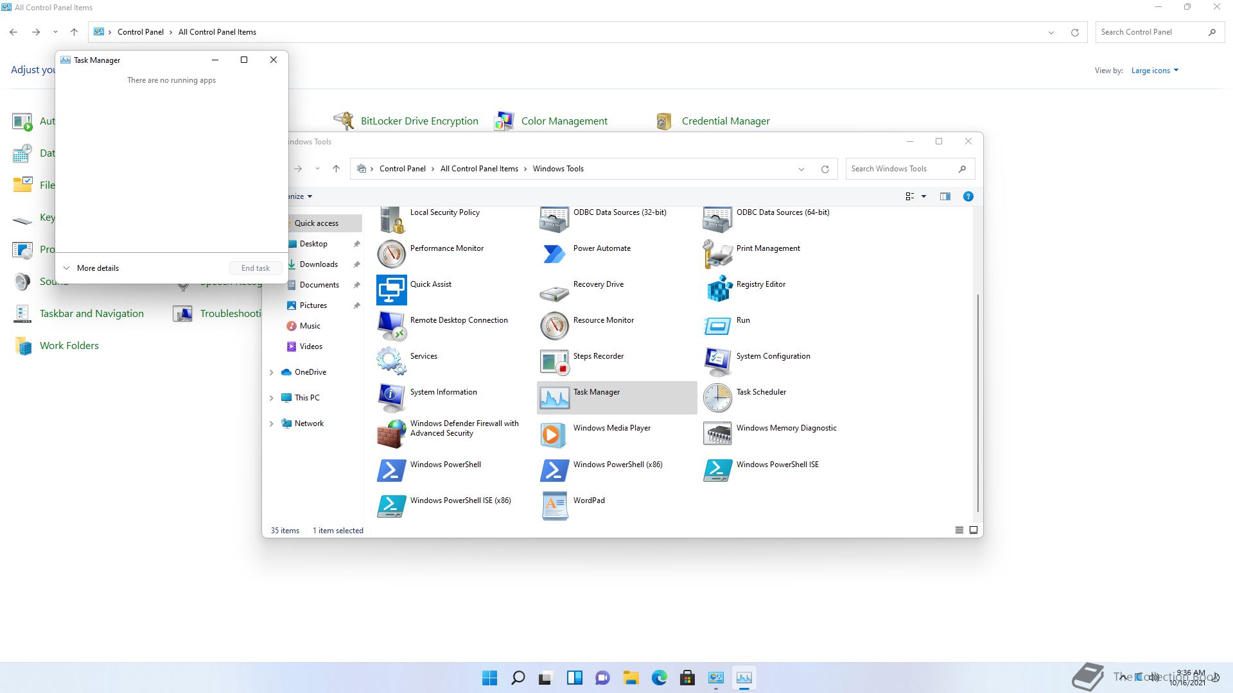Viewport: 1233px width, 693px height.
Task: Open Taskbar and Navigation link
Action: [x=92, y=313]
